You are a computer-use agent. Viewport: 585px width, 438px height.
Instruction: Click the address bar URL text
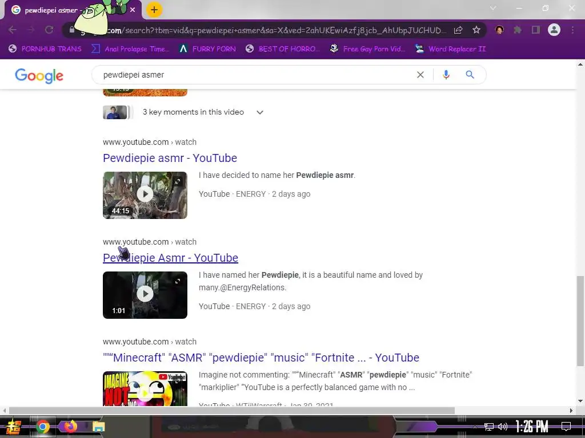276,30
